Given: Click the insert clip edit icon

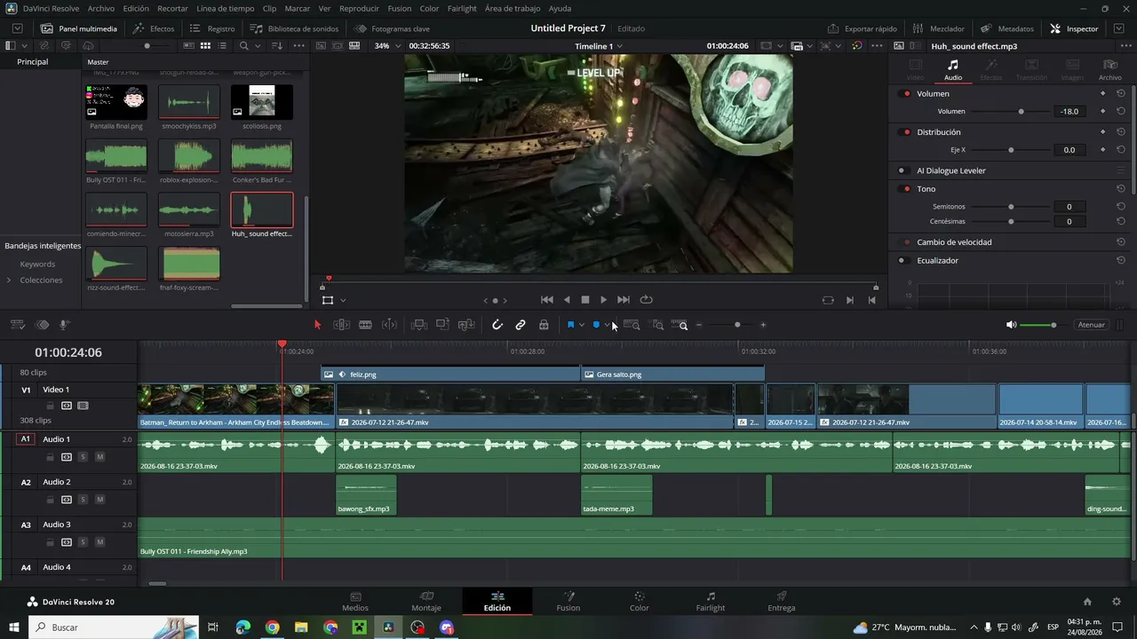Looking at the screenshot, I should [x=419, y=325].
